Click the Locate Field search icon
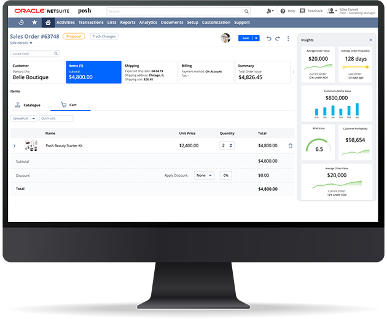The width and height of the screenshot is (387, 319). tap(56, 53)
